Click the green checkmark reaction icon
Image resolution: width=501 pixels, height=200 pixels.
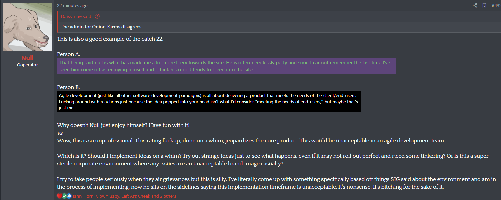[64, 196]
